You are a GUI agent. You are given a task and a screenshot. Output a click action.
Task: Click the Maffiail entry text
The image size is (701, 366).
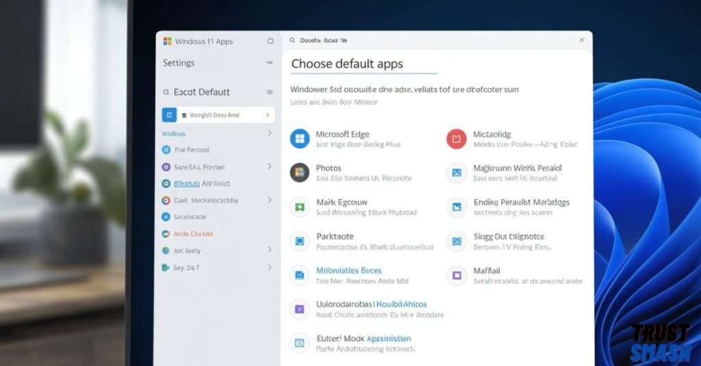(x=487, y=270)
